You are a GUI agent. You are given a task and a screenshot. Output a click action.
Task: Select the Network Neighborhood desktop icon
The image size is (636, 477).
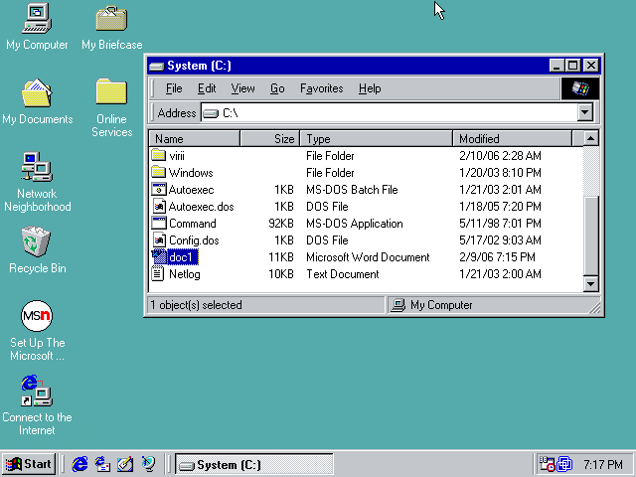point(37,167)
